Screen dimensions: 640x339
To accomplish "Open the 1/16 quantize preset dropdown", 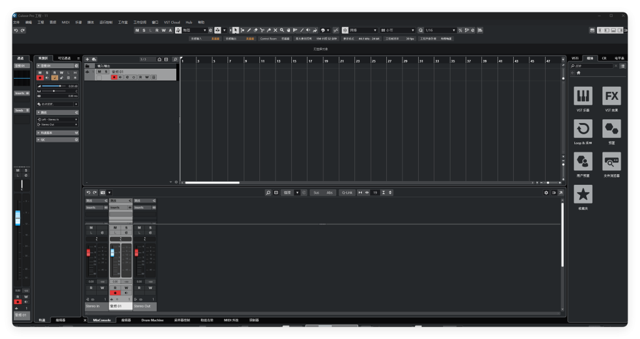I will (x=441, y=30).
